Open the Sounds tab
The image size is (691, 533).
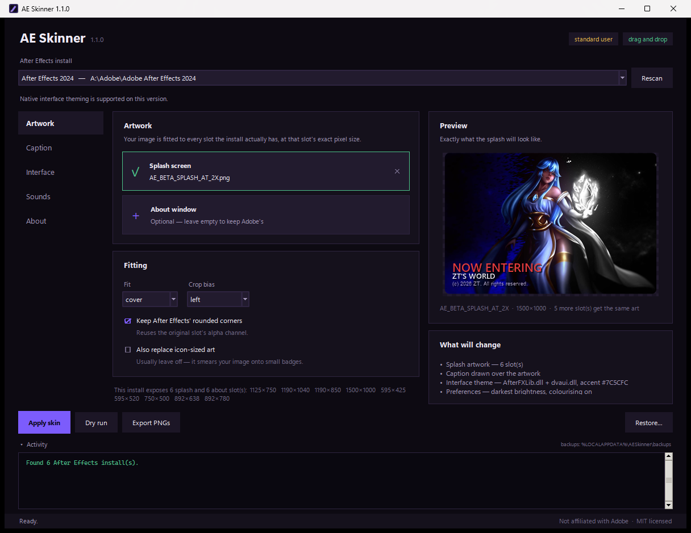[61, 196]
